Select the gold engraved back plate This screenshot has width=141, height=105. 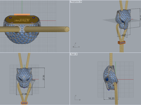[22, 20]
